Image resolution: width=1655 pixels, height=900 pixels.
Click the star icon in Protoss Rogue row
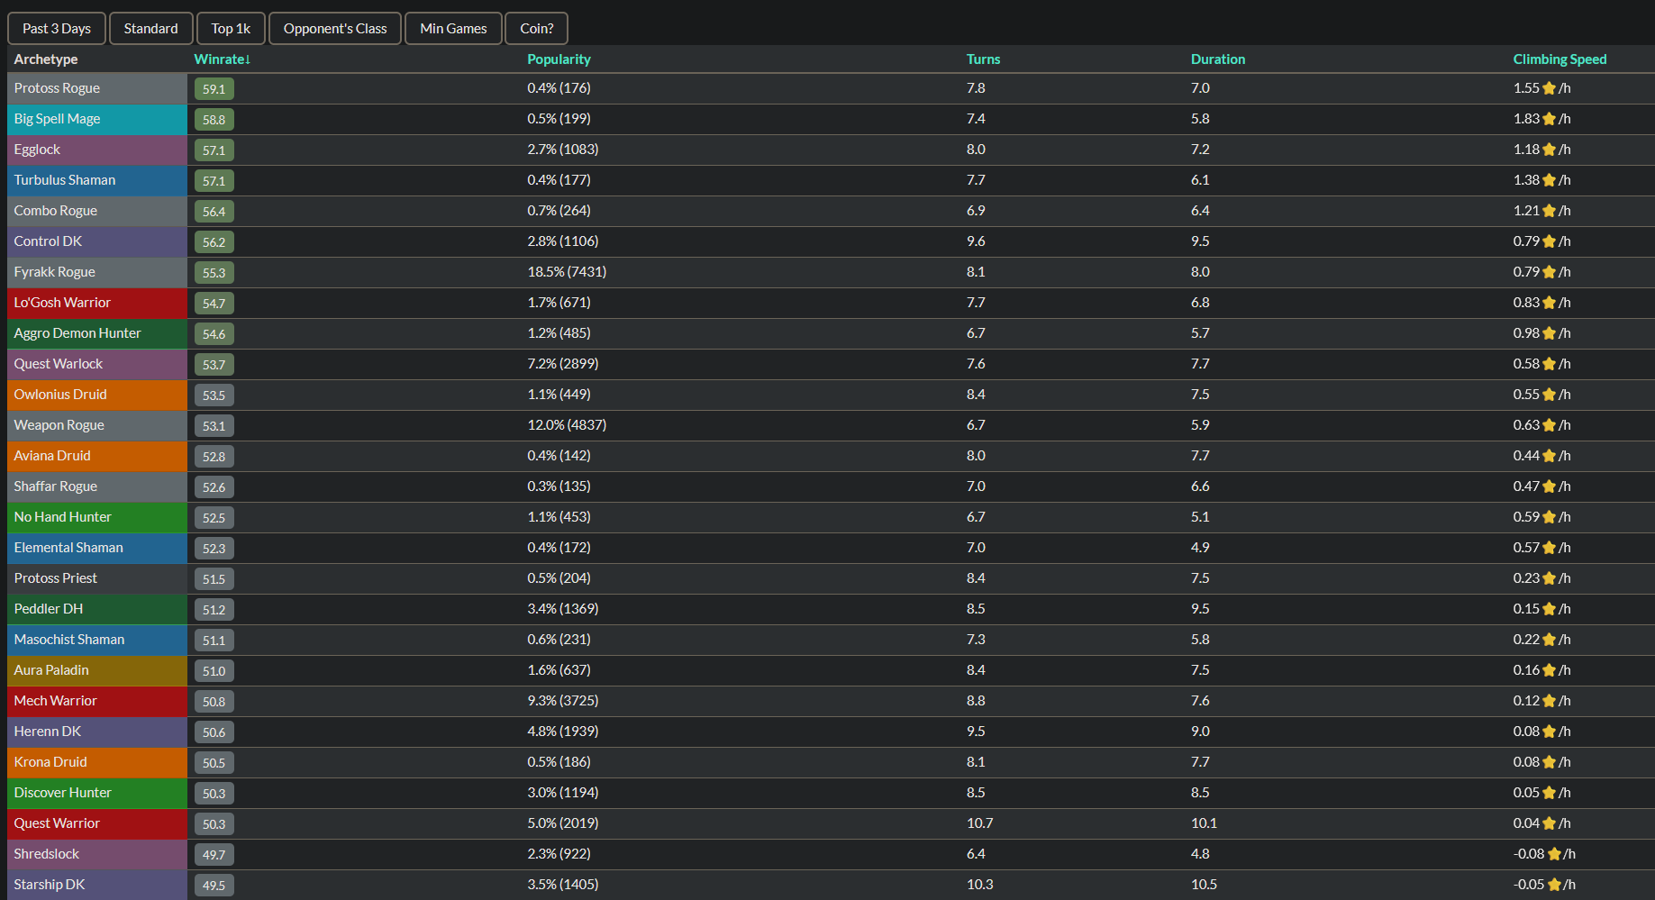(x=1550, y=88)
